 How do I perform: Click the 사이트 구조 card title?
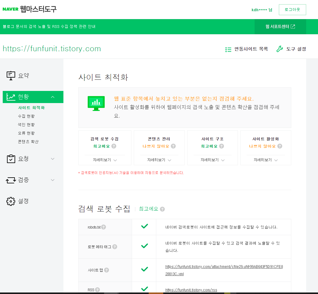tap(212, 139)
